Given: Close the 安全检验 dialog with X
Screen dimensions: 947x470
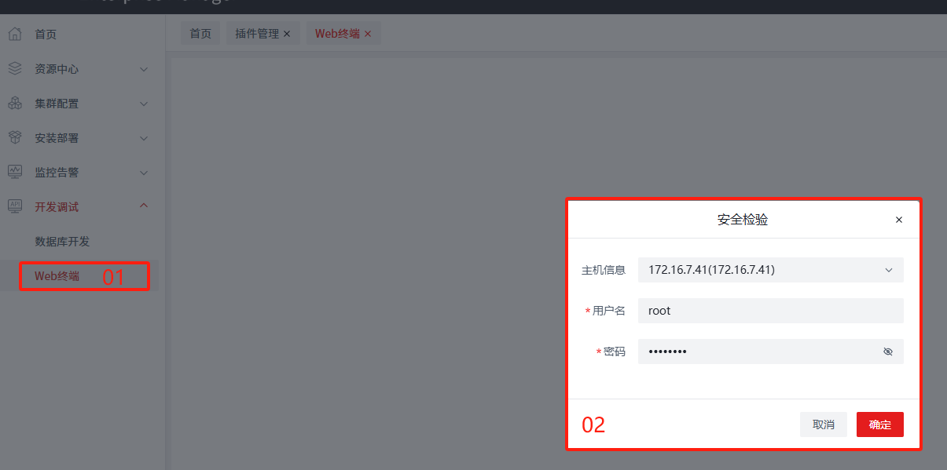Looking at the screenshot, I should [x=899, y=220].
